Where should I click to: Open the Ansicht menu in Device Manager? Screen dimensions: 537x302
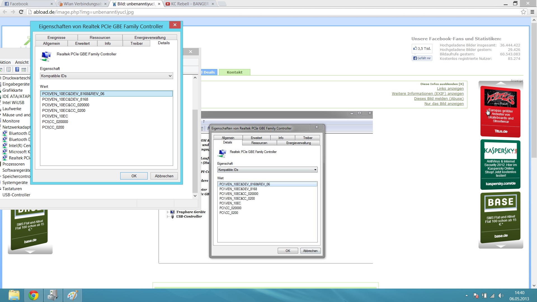pos(22,62)
